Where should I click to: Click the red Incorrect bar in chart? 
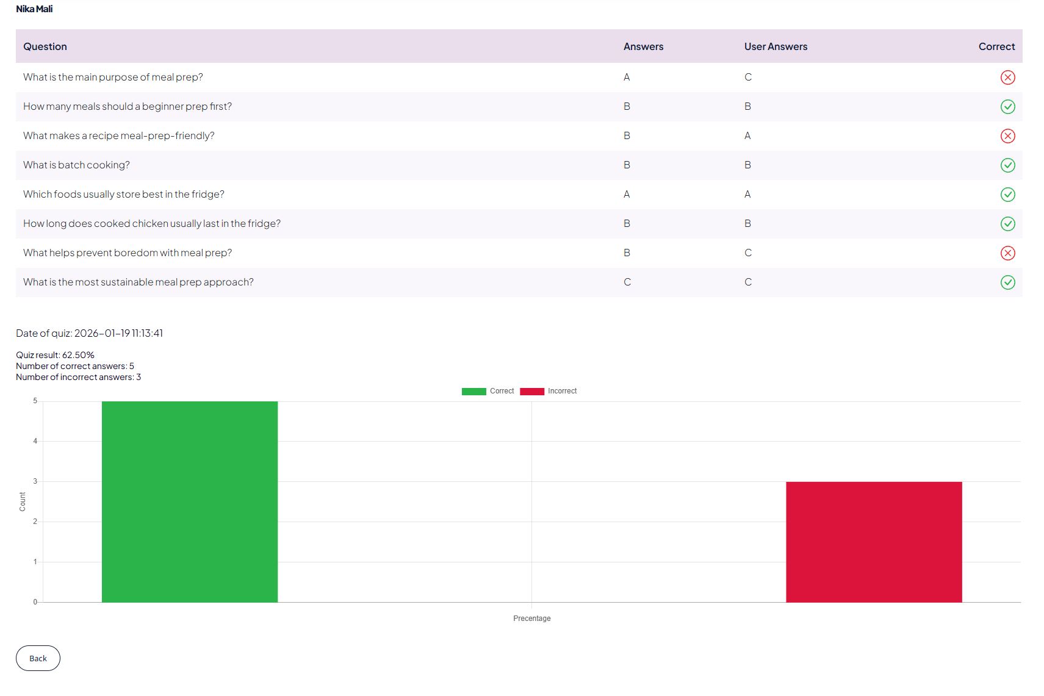pos(874,542)
